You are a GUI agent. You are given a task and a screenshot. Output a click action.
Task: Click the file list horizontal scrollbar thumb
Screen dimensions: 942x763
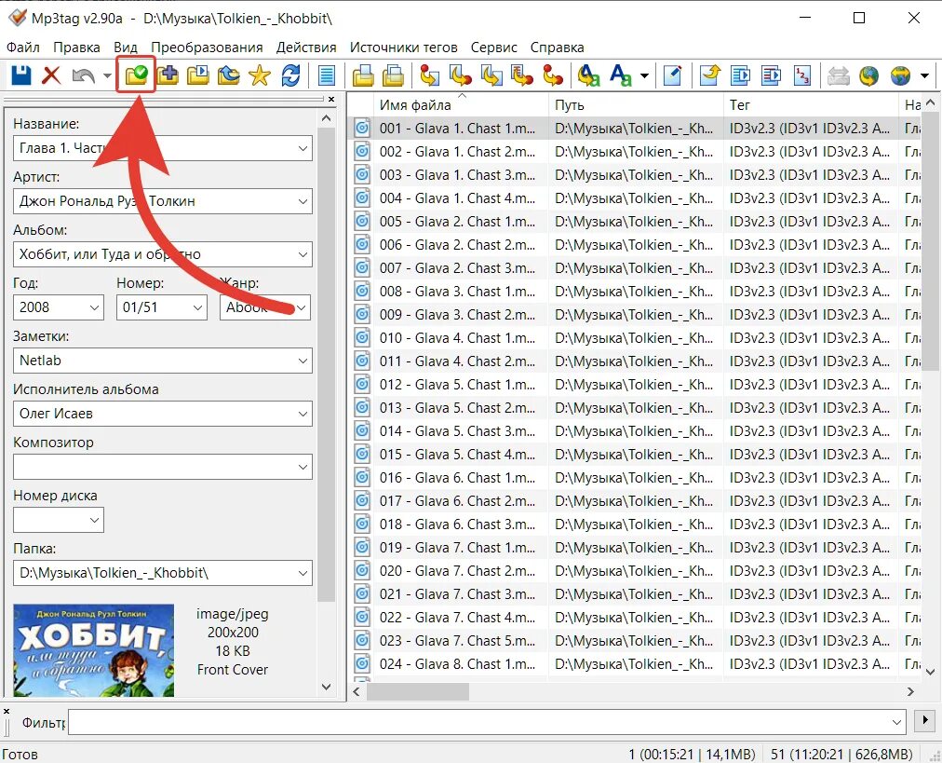click(x=418, y=691)
